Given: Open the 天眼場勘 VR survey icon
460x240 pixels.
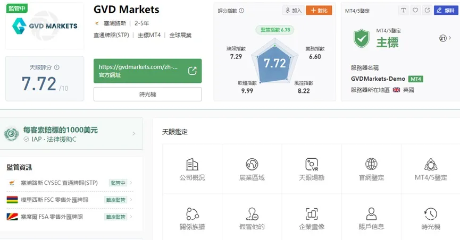Looking at the screenshot, I should click(312, 165).
